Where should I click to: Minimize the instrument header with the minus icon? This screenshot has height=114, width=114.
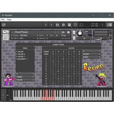click(x=110, y=33)
